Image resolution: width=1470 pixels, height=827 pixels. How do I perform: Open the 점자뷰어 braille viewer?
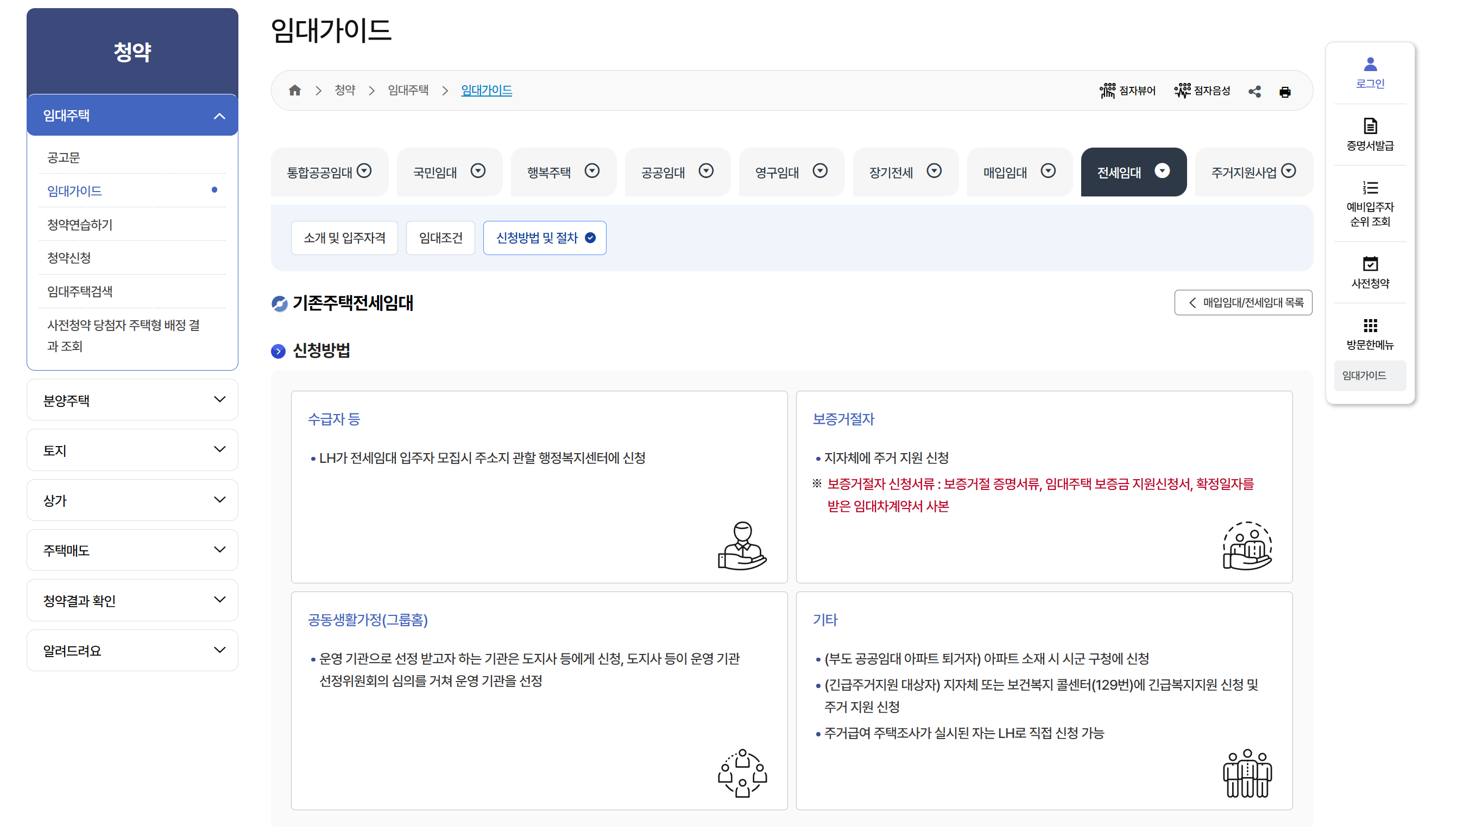point(1127,91)
